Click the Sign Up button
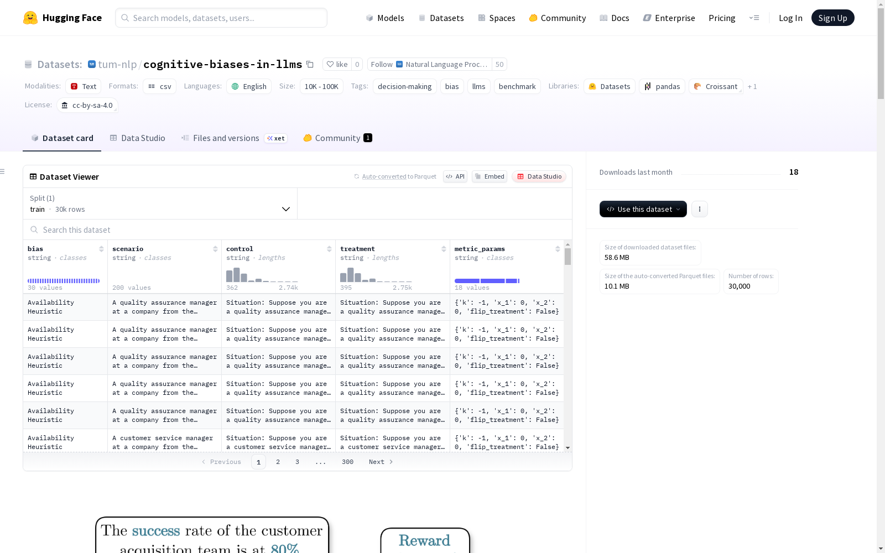The width and height of the screenshot is (885, 553). pos(832,18)
